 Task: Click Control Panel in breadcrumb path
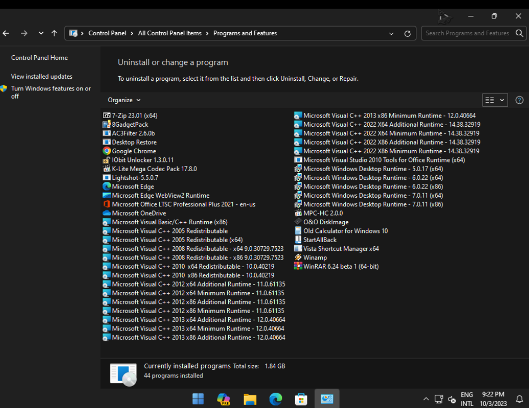[107, 33]
